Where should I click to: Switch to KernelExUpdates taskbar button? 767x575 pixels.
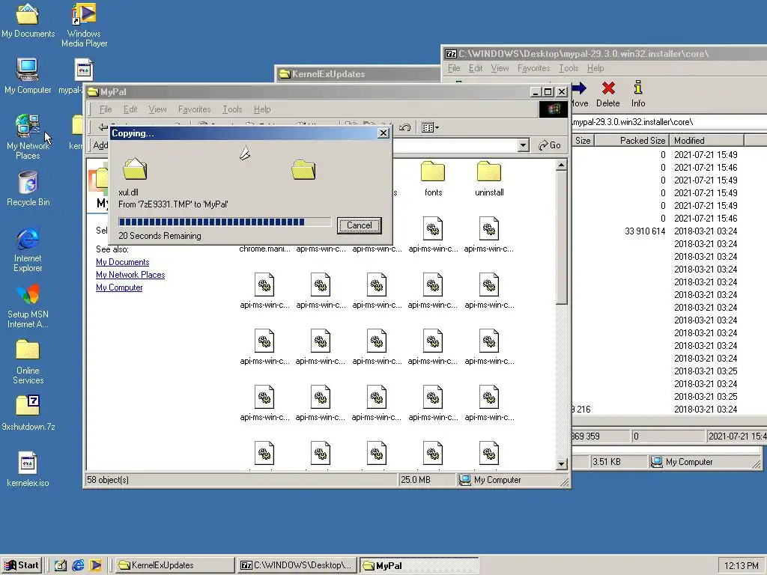175,565
